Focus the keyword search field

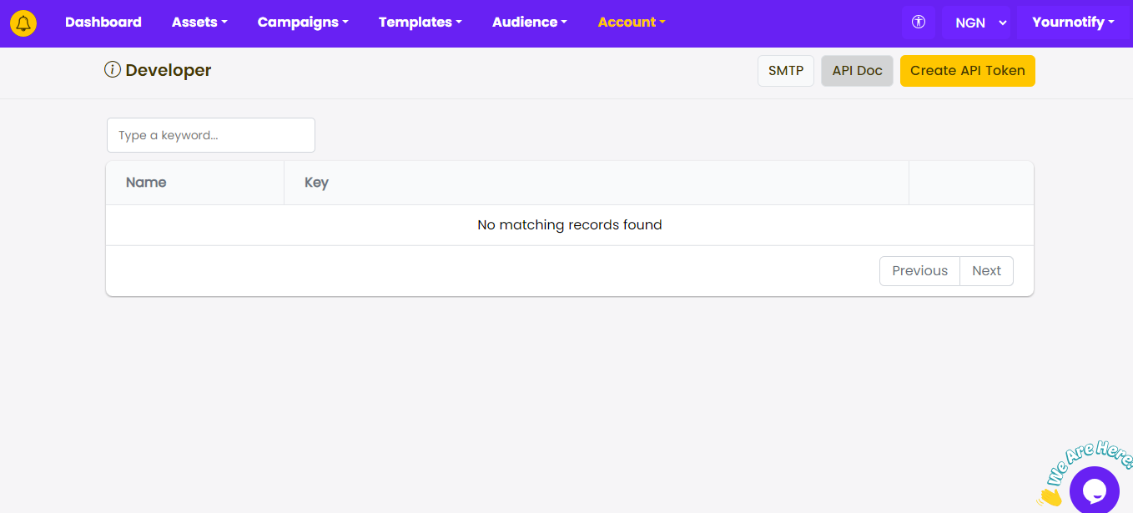point(211,135)
